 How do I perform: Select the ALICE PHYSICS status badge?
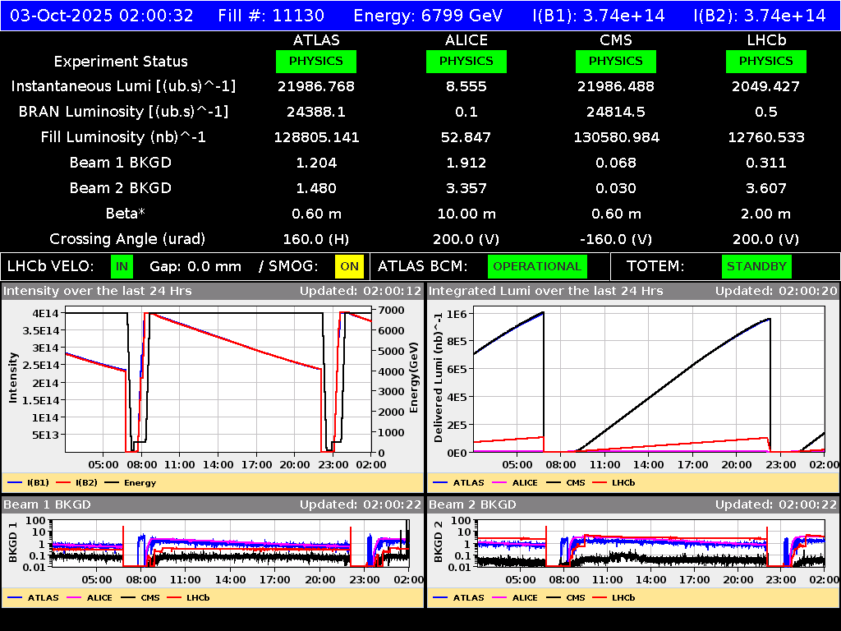[x=466, y=61]
